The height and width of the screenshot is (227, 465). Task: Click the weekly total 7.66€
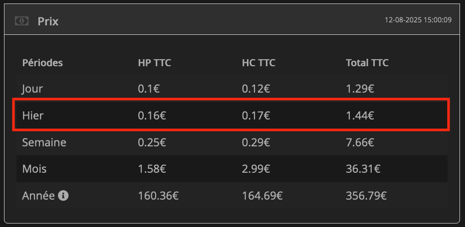[x=360, y=142]
